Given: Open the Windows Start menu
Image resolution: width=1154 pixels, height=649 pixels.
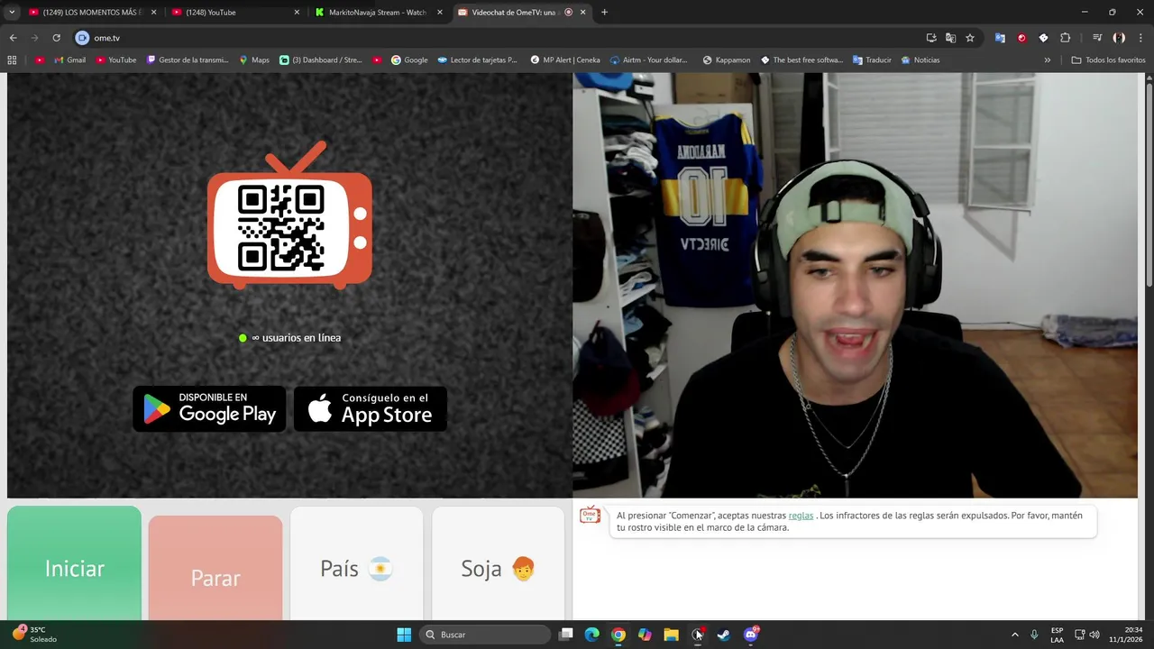Looking at the screenshot, I should tap(404, 635).
